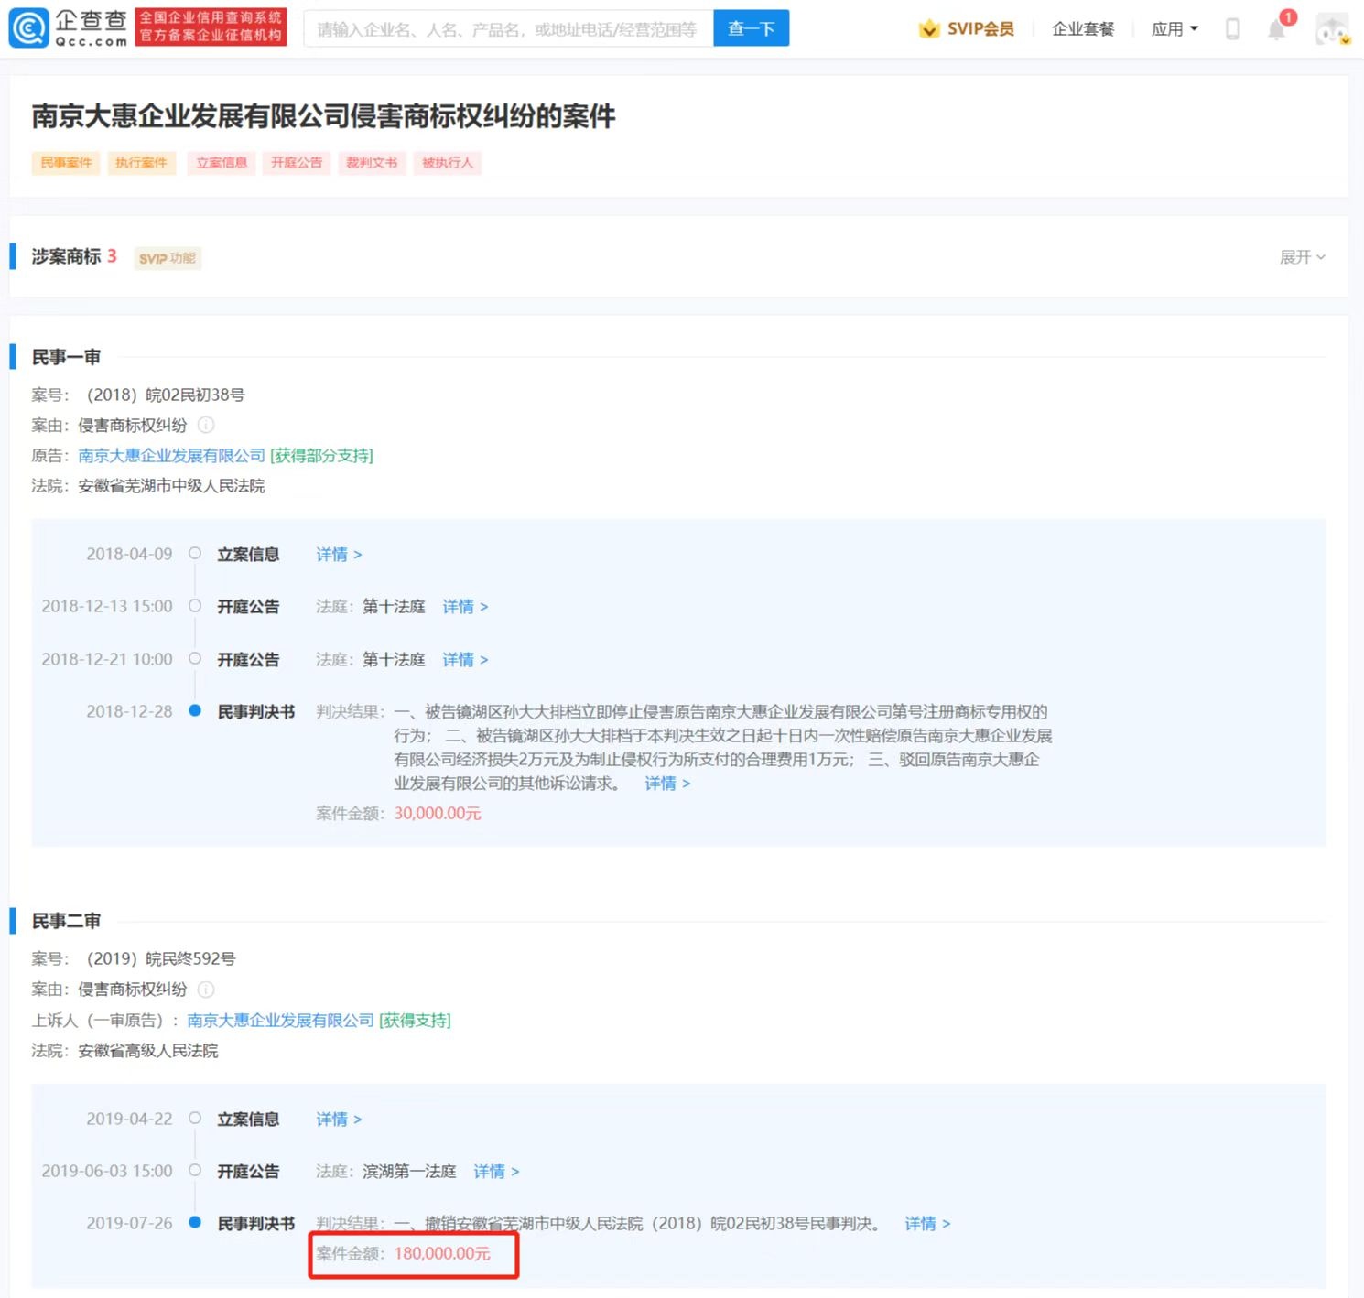
Task: Click timeline marker for 2018-12-28 民事判决书
Action: [195, 710]
